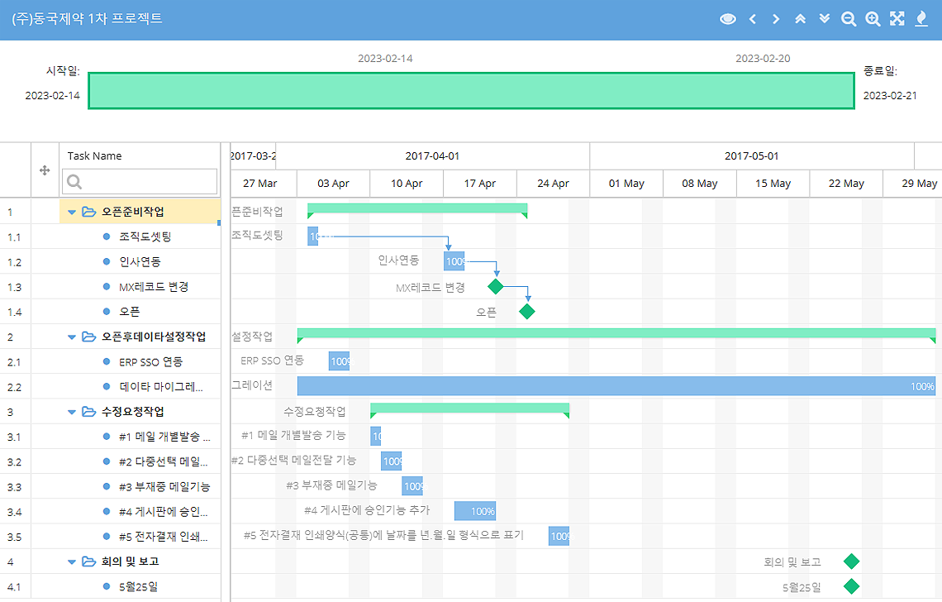Click the right chevron navigation icon

(776, 19)
